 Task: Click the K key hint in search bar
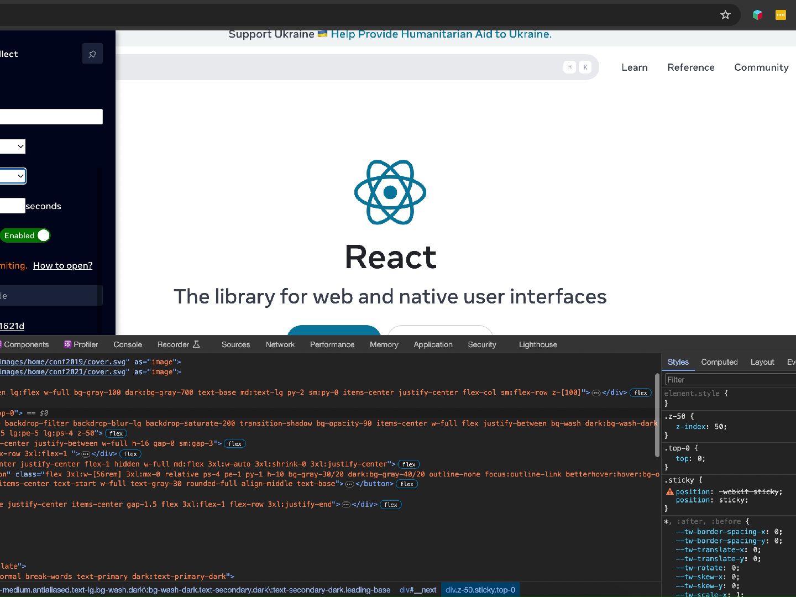pos(585,67)
